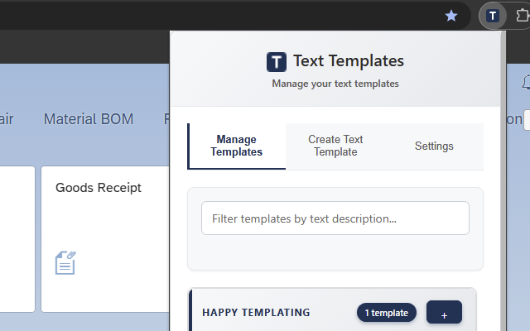Open the Goods Receipt tile
Viewport: 530px width, 331px height.
[x=105, y=239]
